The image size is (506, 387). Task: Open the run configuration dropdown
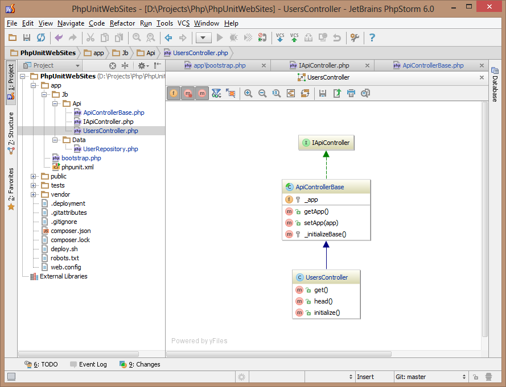click(x=203, y=38)
